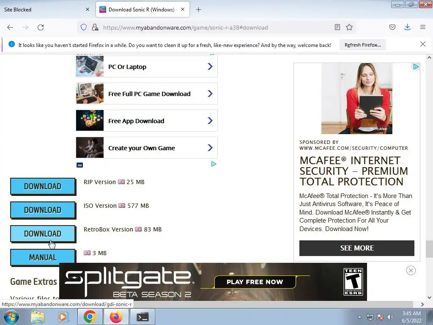
Task: Close the Site Blocked tab
Action: coord(88,9)
